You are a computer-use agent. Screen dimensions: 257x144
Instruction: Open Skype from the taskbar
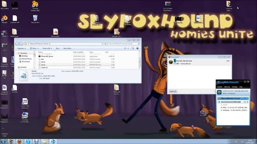click(28, 141)
